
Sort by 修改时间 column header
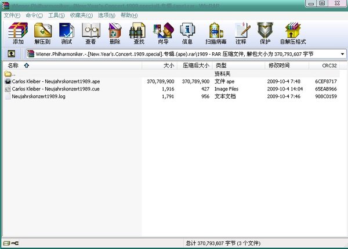[287, 66]
